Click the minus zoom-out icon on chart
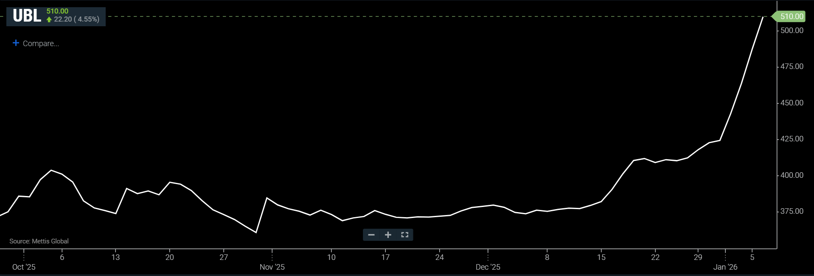 pos(371,235)
